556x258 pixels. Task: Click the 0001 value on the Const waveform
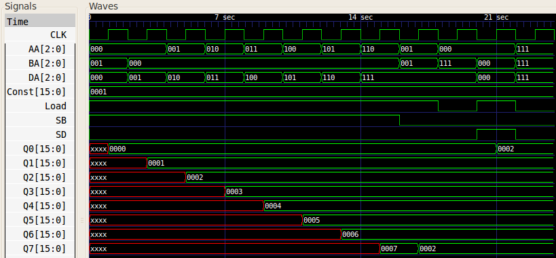pyautogui.click(x=98, y=92)
